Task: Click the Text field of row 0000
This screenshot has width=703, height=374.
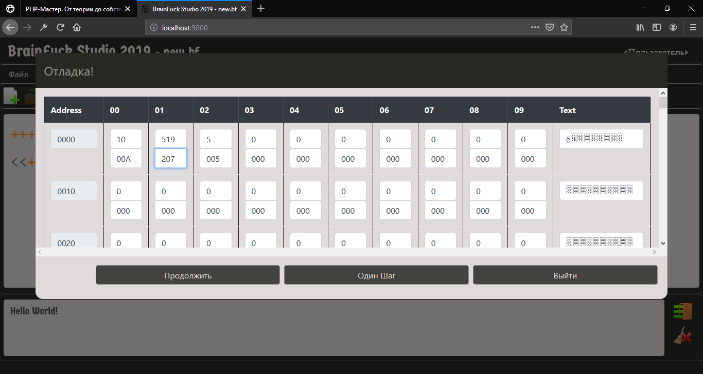Action: point(602,139)
